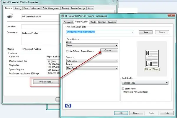Click the Properties window title bar printer icon
The height and width of the screenshot is (118, 177).
pyautogui.click(x=4, y=2)
